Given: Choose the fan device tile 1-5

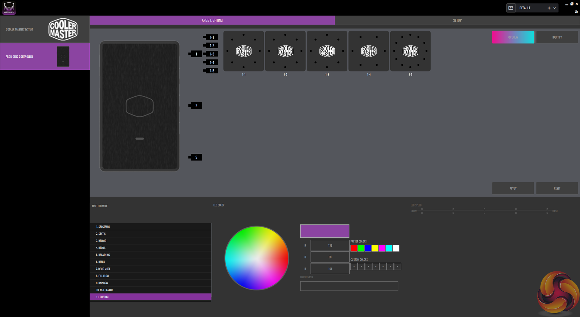Looking at the screenshot, I should (410, 51).
